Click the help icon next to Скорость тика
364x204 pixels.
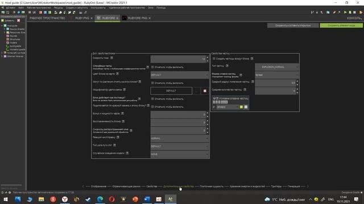(x=111, y=58)
